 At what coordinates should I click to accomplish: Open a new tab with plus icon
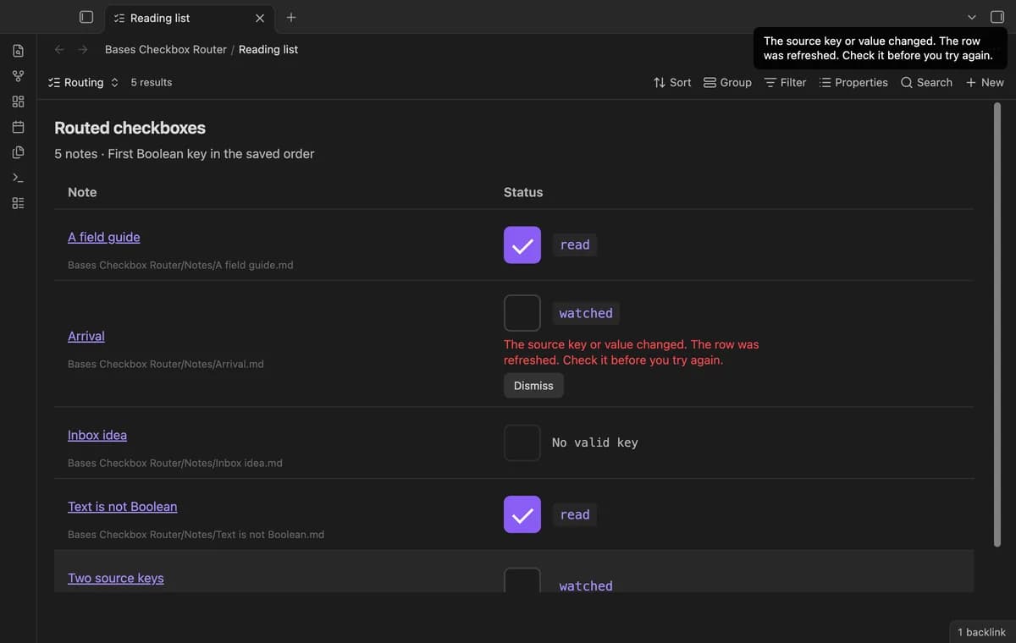coord(291,17)
